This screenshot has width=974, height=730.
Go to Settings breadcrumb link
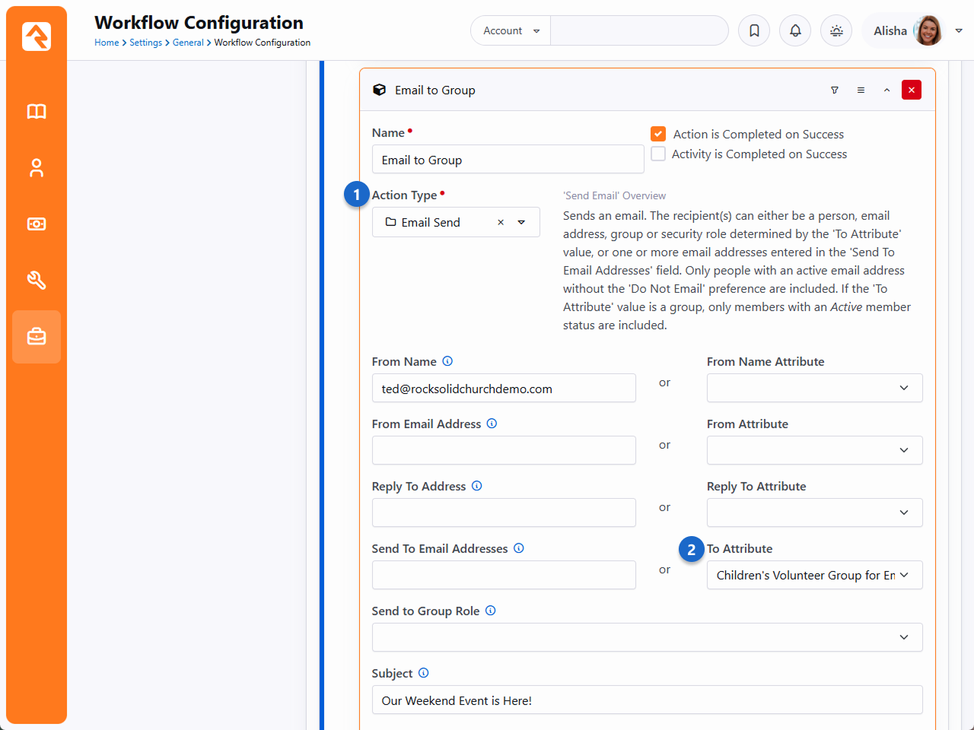point(145,43)
